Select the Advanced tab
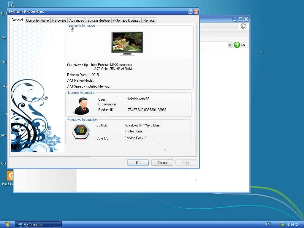 (77, 20)
